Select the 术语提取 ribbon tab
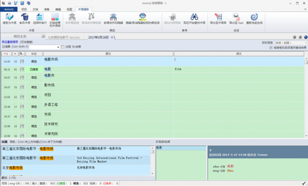The image size is (308, 186). pos(84,9)
